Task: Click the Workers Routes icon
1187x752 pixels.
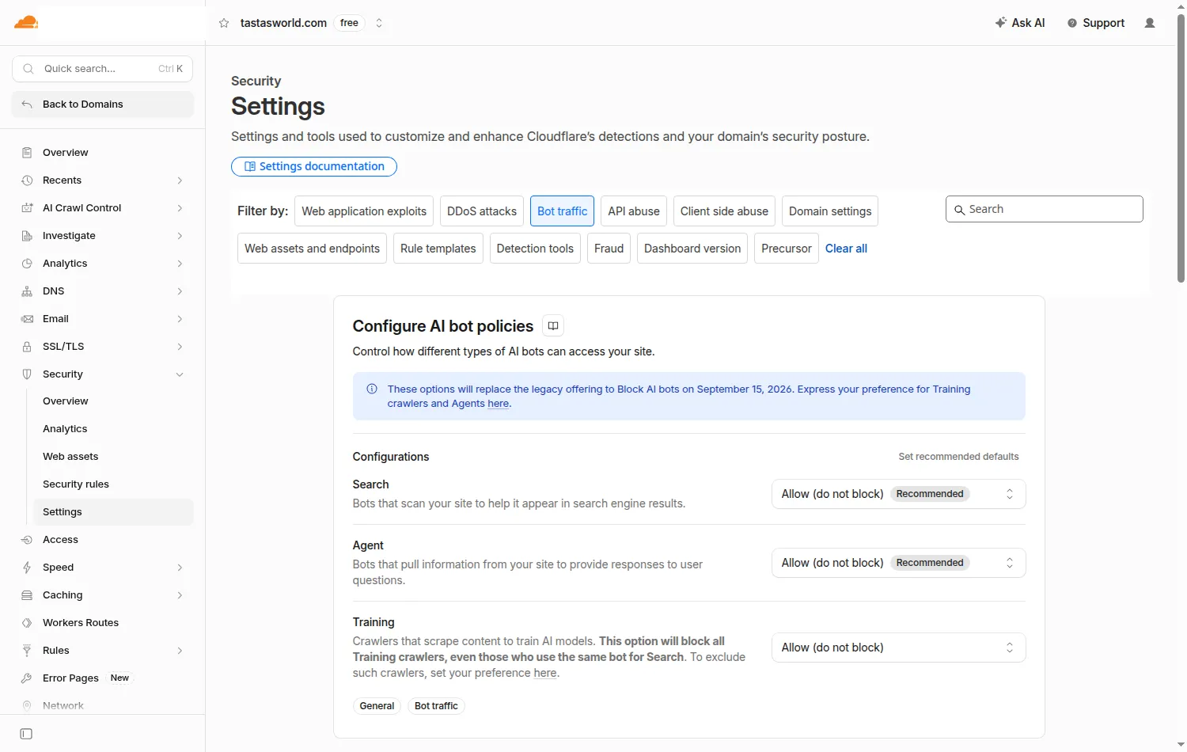Action: click(x=27, y=623)
